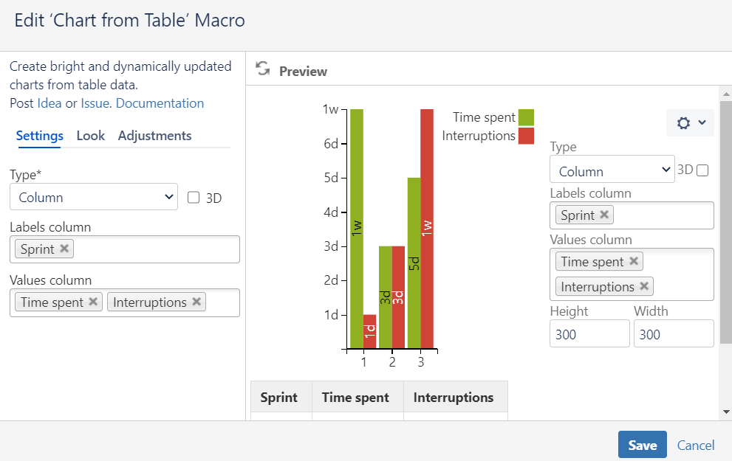Remove Sprint tag in preview Labels column
732x461 pixels.
tap(604, 215)
